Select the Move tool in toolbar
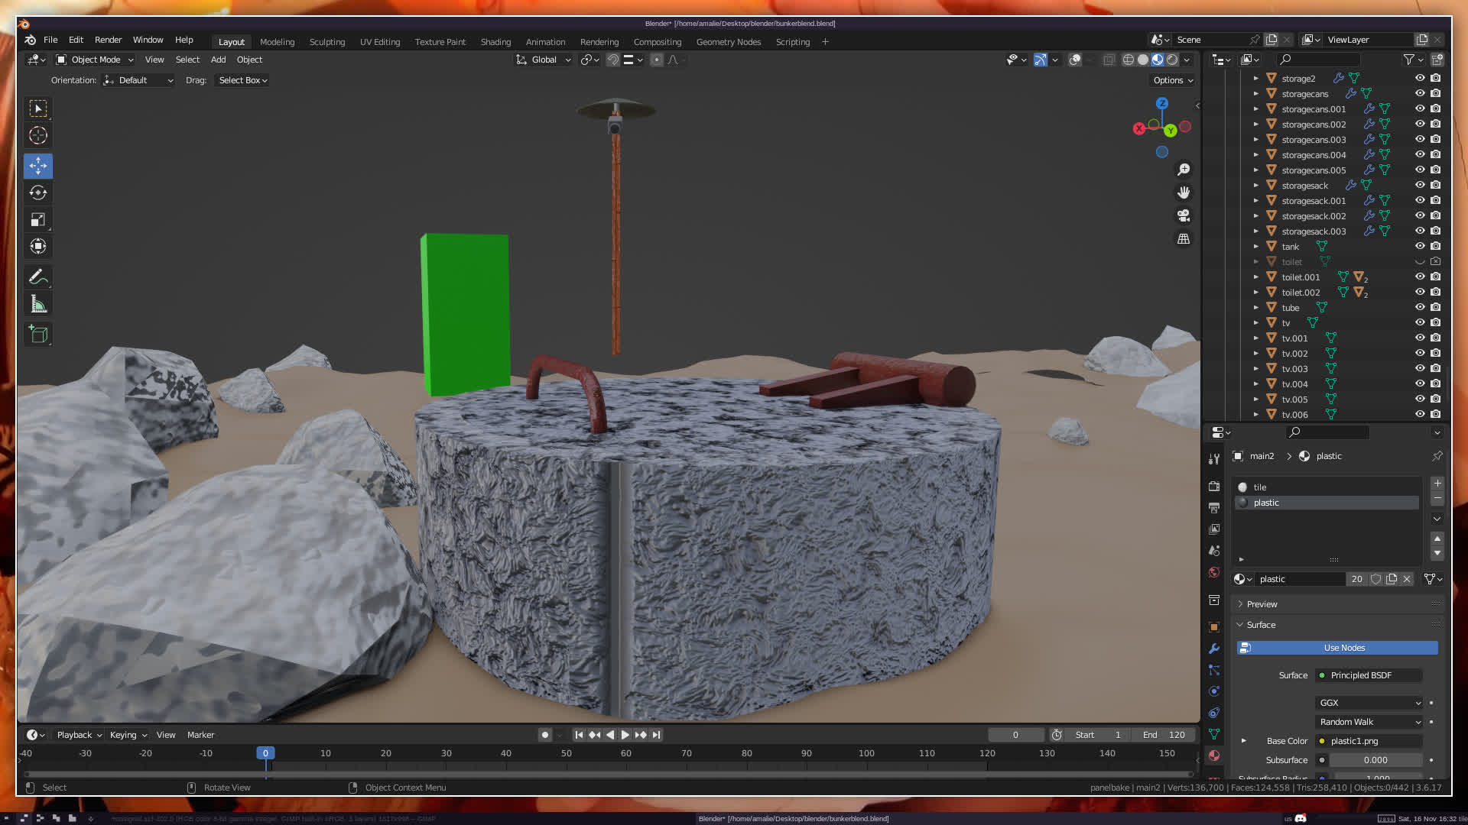 click(x=37, y=166)
